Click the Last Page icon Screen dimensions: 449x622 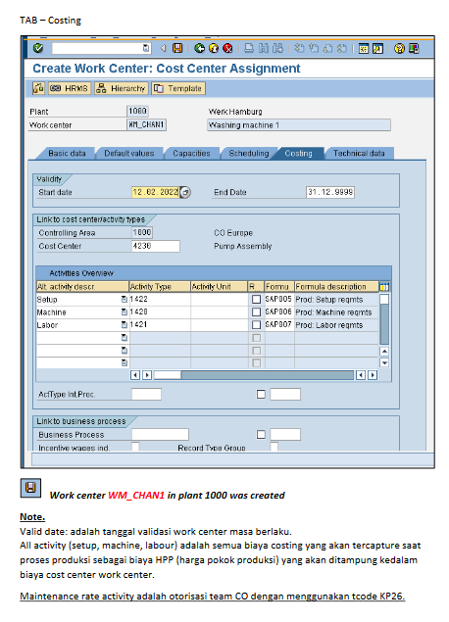coord(342,48)
